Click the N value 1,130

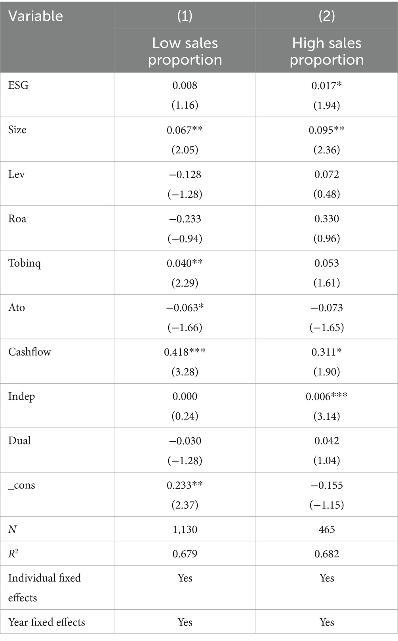185,529
